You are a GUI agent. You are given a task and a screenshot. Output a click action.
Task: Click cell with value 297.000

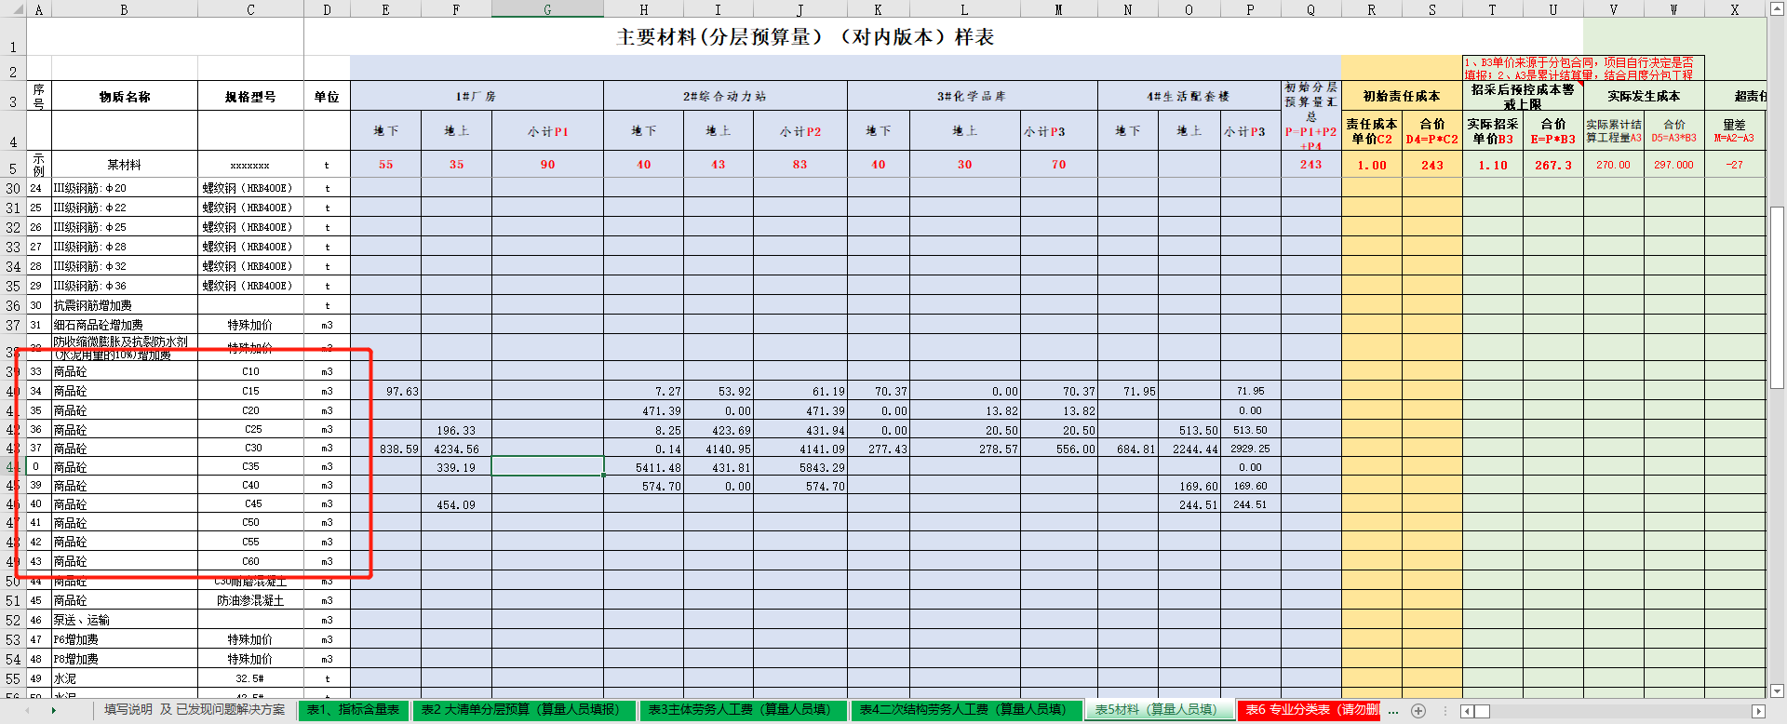click(1673, 165)
